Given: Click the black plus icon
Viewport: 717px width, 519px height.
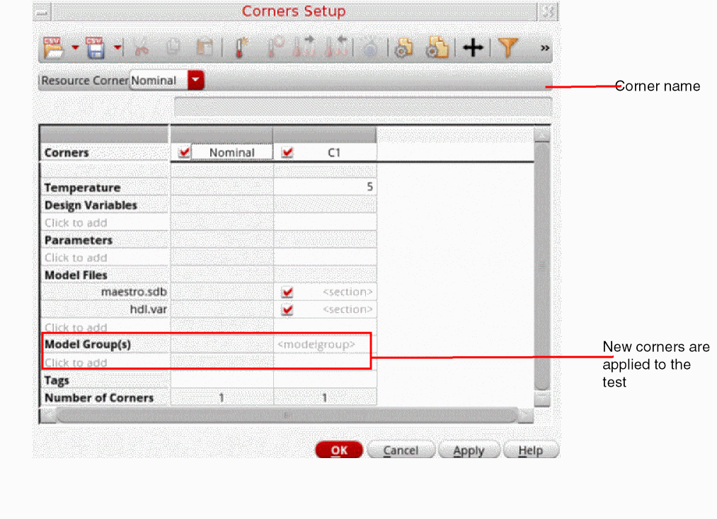Looking at the screenshot, I should [x=473, y=47].
